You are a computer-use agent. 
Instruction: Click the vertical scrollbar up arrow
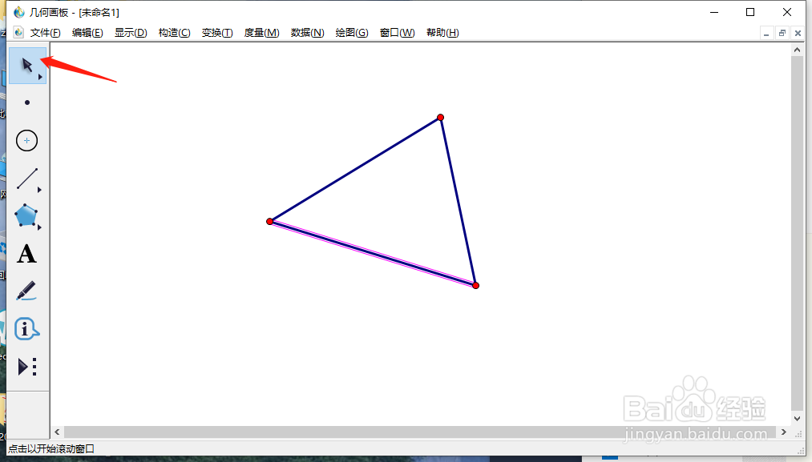[x=797, y=50]
